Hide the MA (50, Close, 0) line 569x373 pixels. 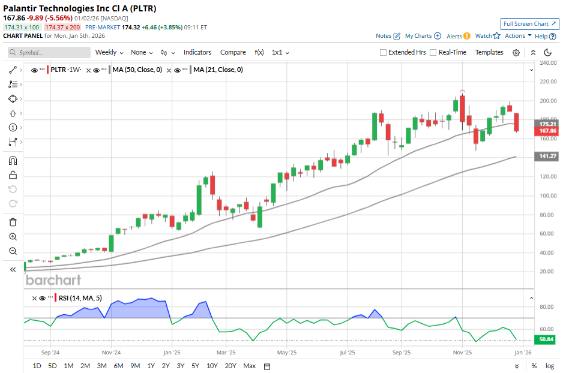pyautogui.click(x=96, y=70)
